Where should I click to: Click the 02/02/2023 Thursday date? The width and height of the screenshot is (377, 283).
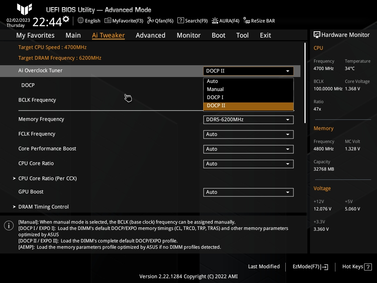pyautogui.click(x=18, y=22)
